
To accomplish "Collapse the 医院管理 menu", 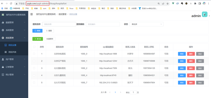I will (x=14, y=38).
